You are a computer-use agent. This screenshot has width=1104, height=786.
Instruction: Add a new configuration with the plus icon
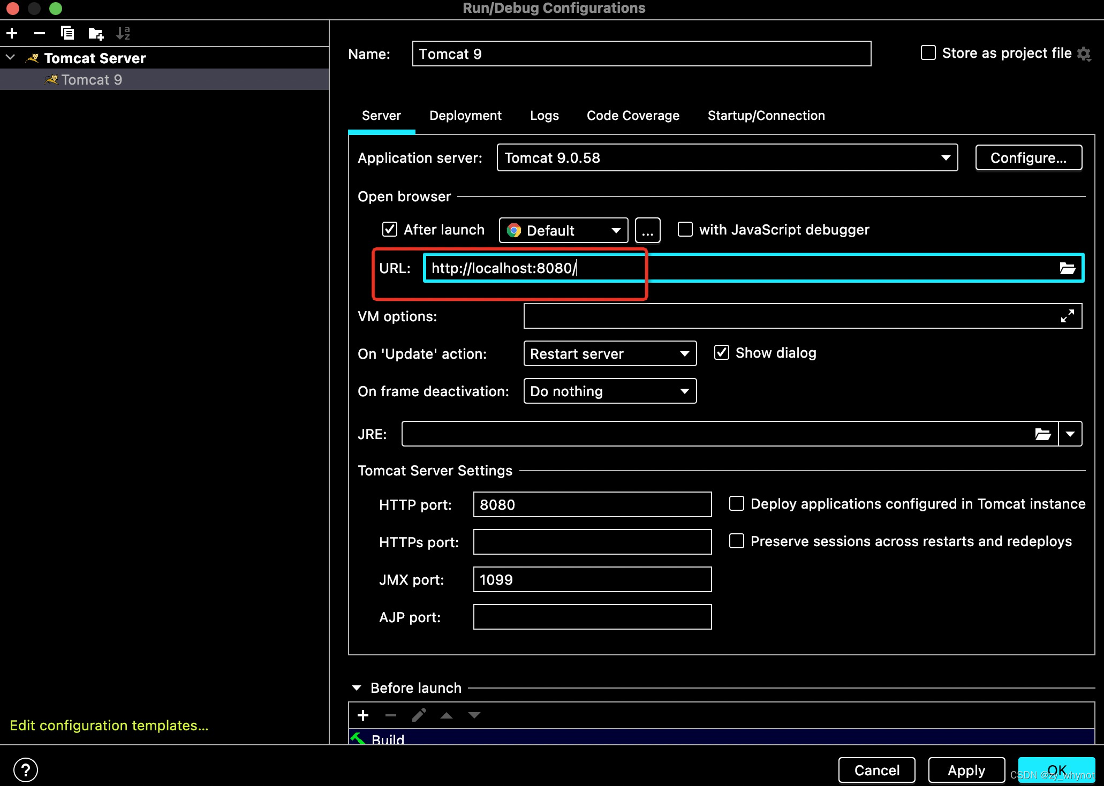(12, 34)
